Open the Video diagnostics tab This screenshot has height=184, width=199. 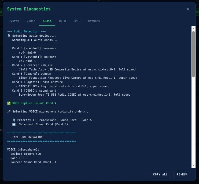tap(31, 21)
